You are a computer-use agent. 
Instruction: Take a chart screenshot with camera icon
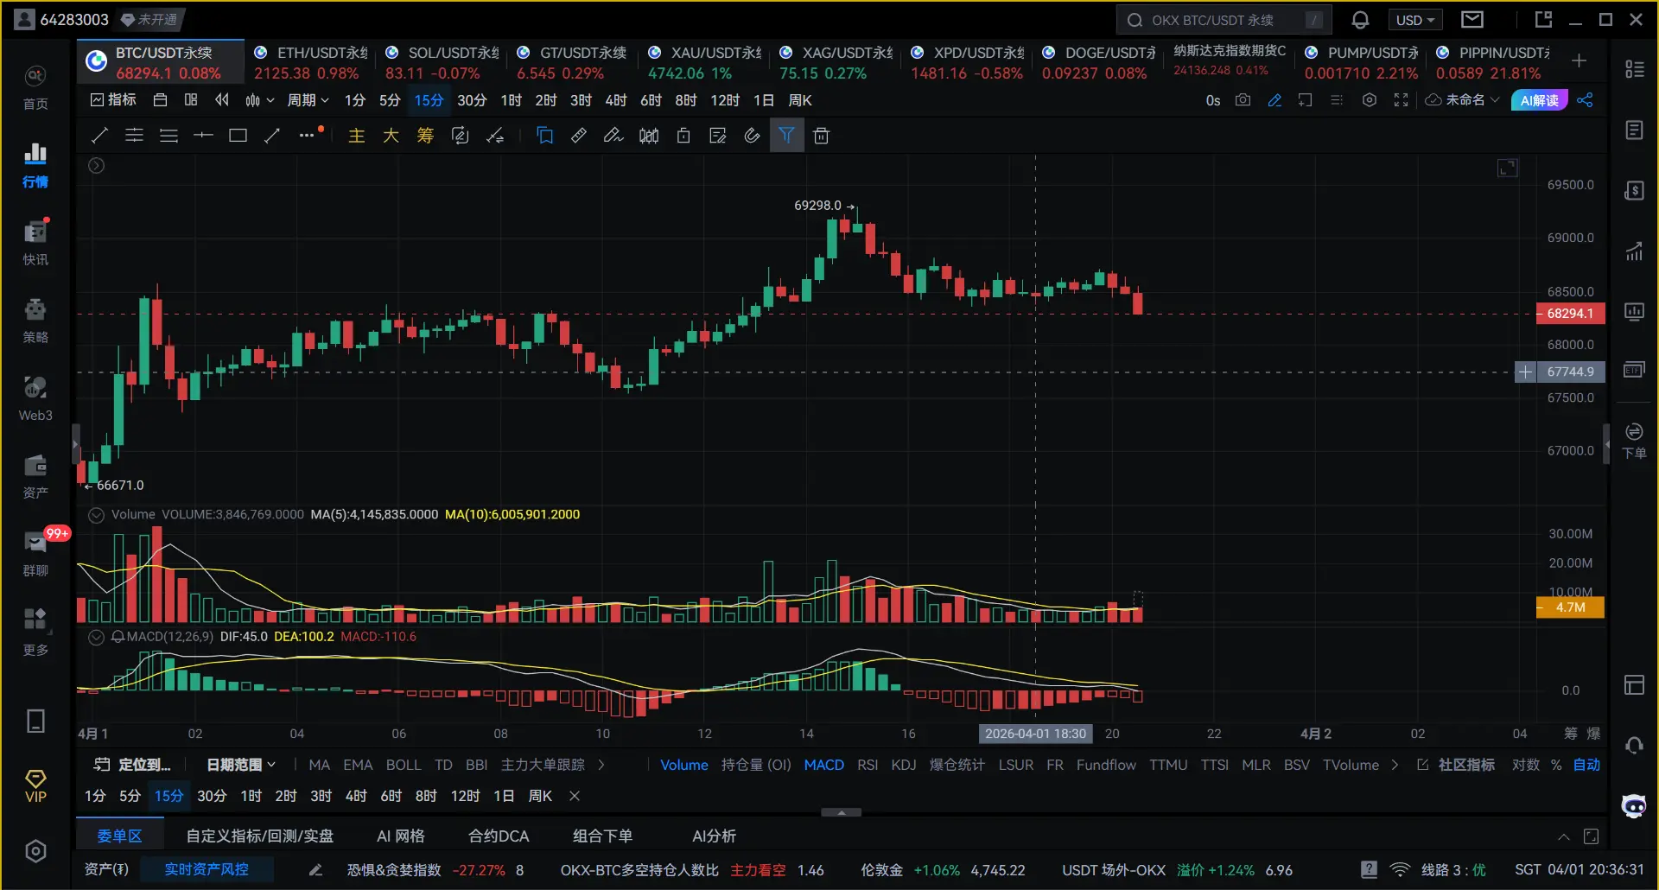(x=1243, y=100)
